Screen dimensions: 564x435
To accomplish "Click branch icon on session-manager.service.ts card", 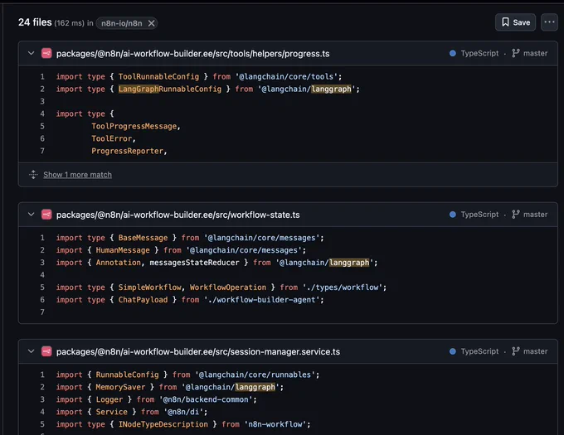I will point(515,351).
